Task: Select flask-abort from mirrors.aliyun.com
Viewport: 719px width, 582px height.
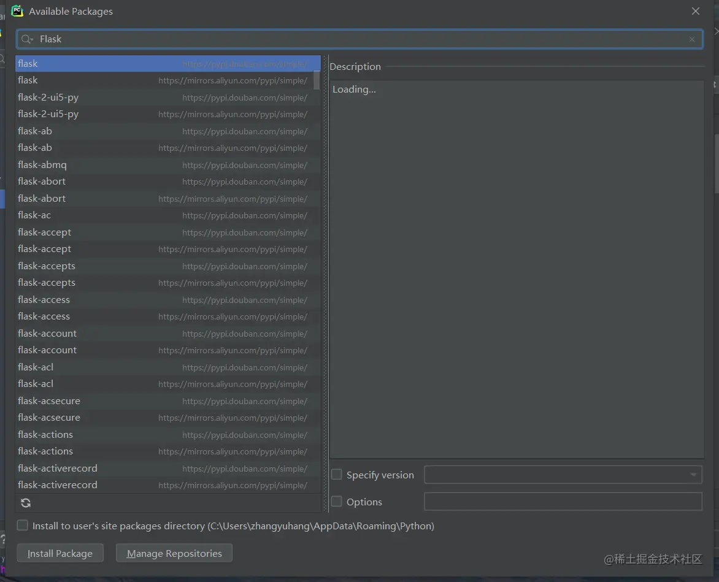Action: 168,199
